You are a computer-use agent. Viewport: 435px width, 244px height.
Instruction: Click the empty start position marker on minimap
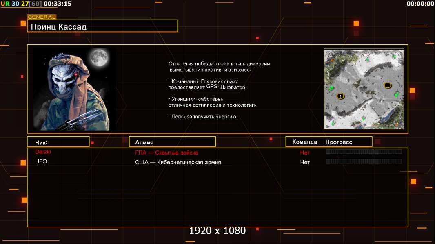tap(387, 85)
